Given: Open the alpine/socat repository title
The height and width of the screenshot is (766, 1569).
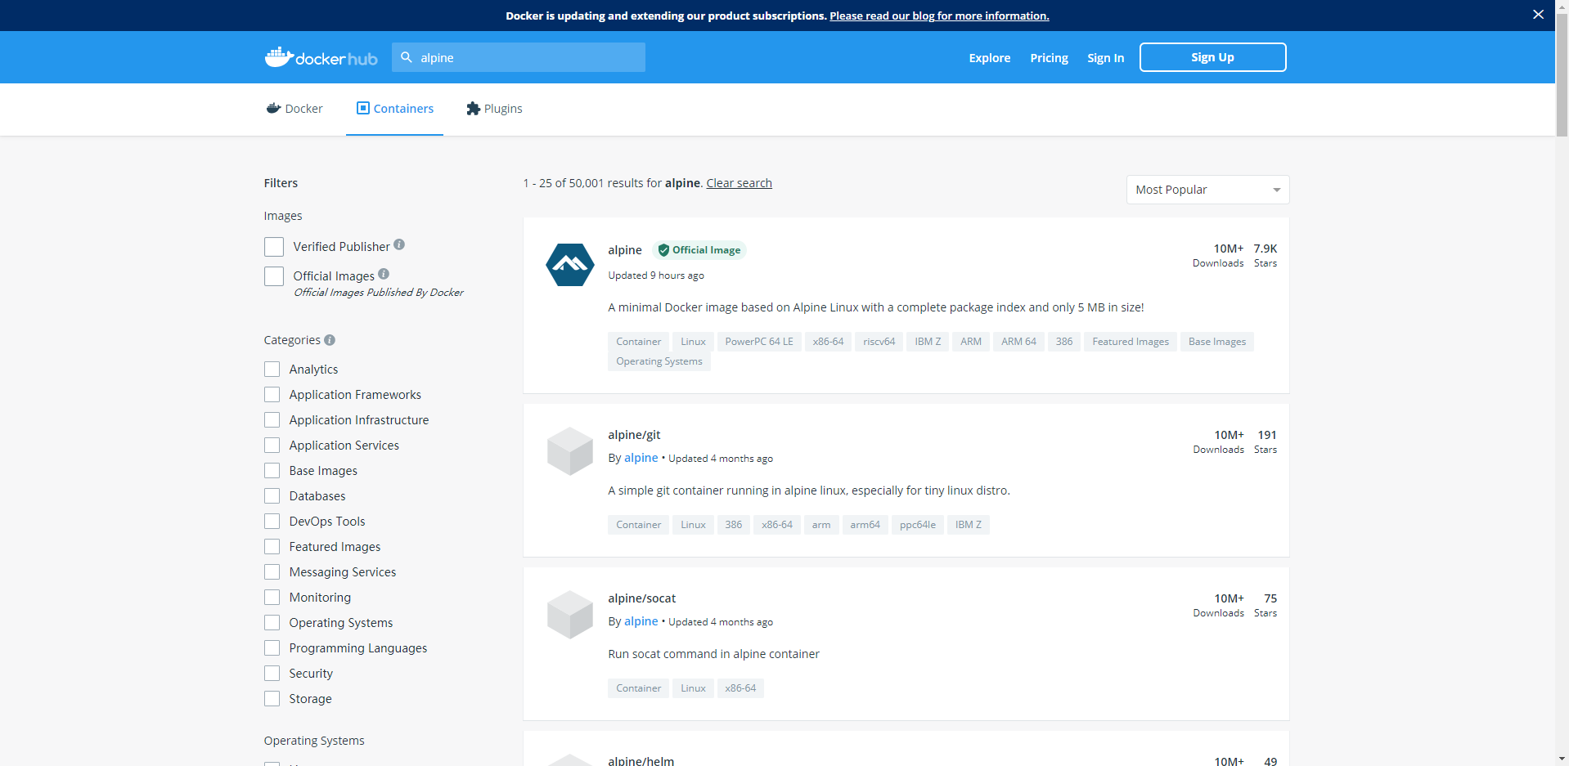Looking at the screenshot, I should click(x=642, y=598).
